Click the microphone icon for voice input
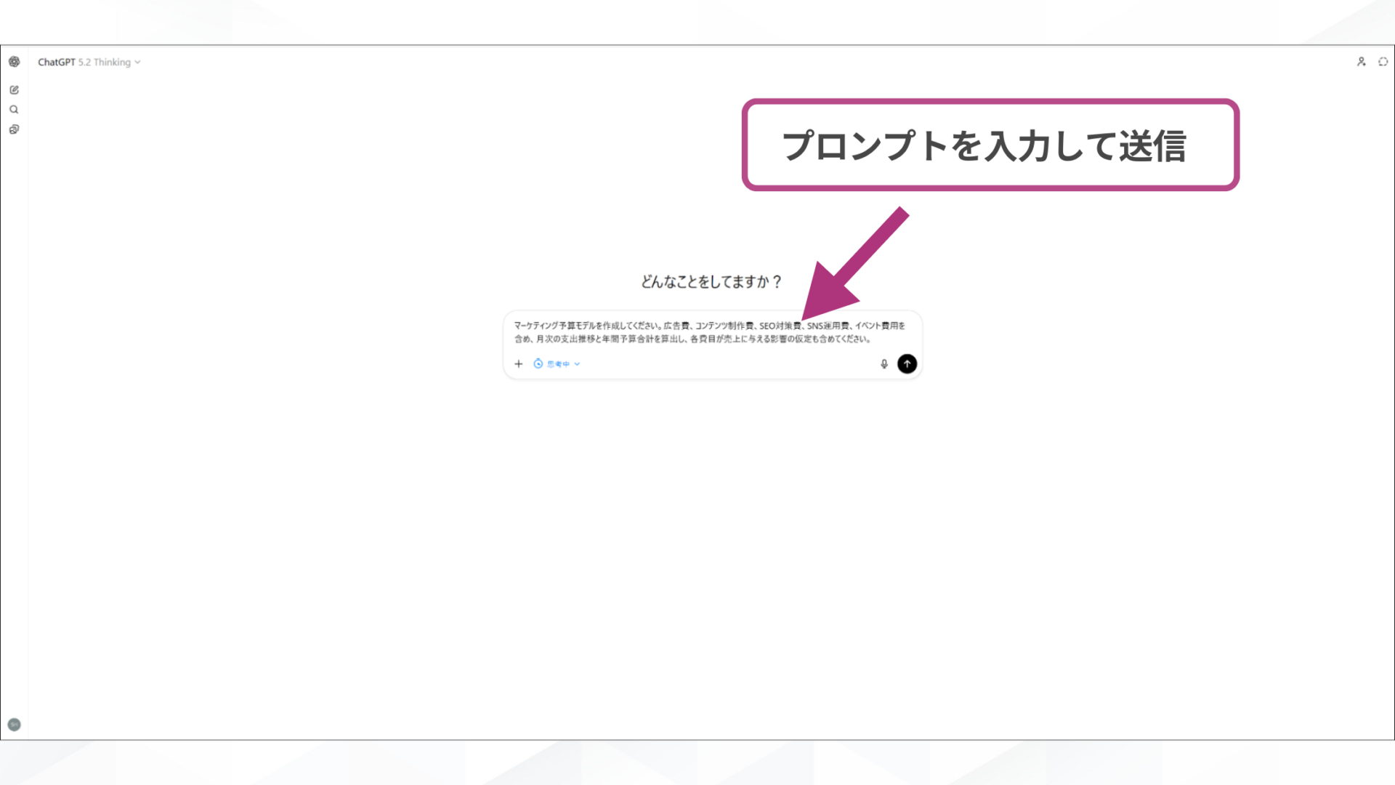 pos(883,363)
